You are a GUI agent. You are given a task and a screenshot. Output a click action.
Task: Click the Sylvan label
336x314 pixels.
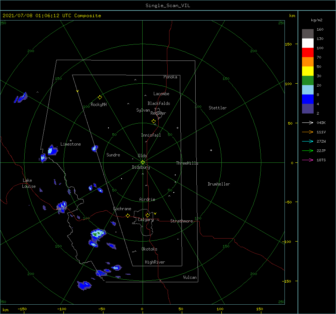click(x=143, y=110)
